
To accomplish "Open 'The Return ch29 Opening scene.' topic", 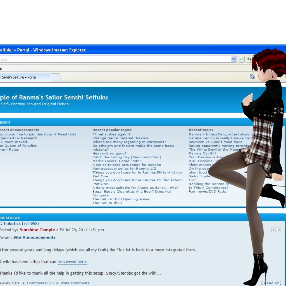I will [121, 199].
